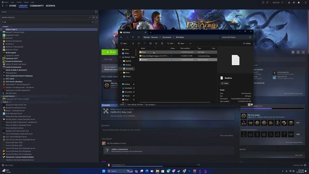Favorite the game with the star icon

coord(303,52)
